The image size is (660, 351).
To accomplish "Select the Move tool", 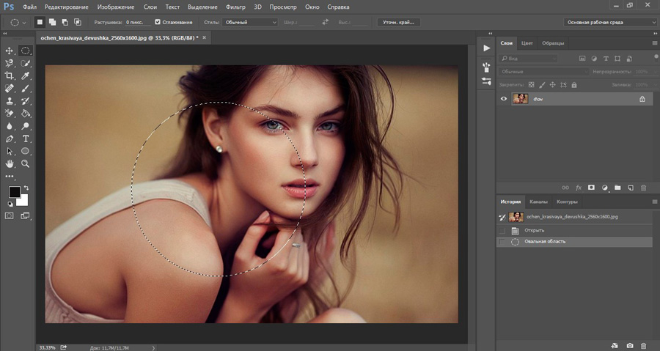I will click(x=10, y=51).
